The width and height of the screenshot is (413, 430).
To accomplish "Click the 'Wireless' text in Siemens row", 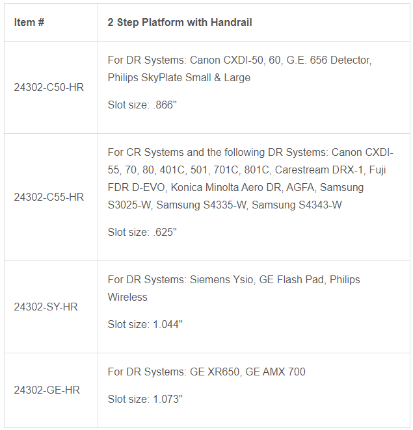I will coord(127,297).
